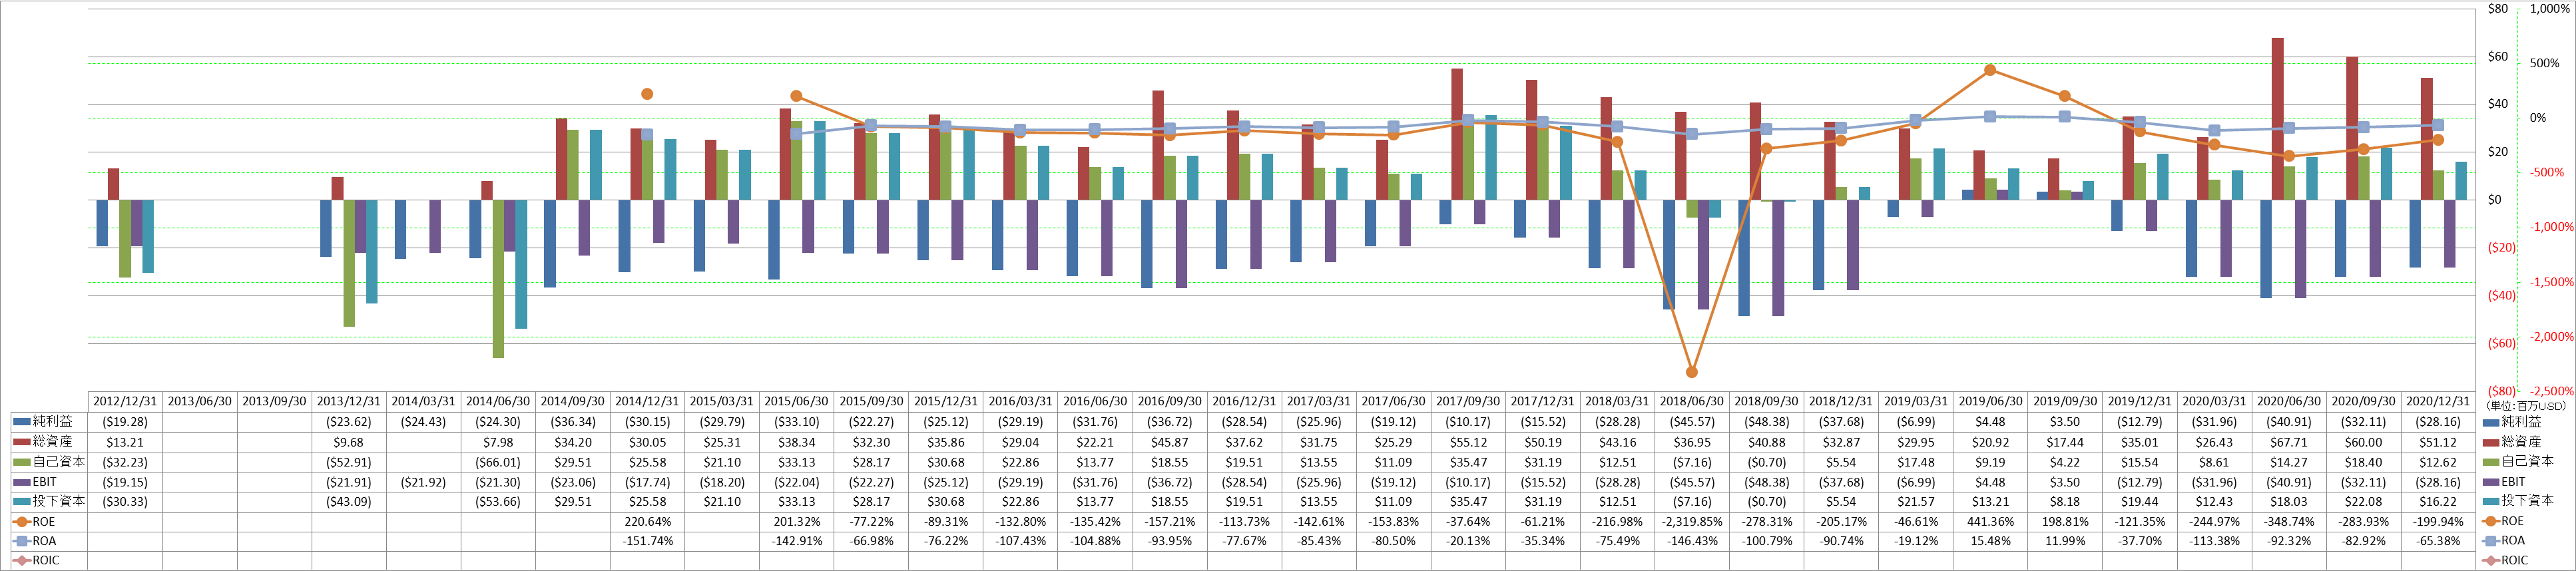Click the 総資産 red legend swatch at left
This screenshot has width=2576, height=571.
coord(21,442)
